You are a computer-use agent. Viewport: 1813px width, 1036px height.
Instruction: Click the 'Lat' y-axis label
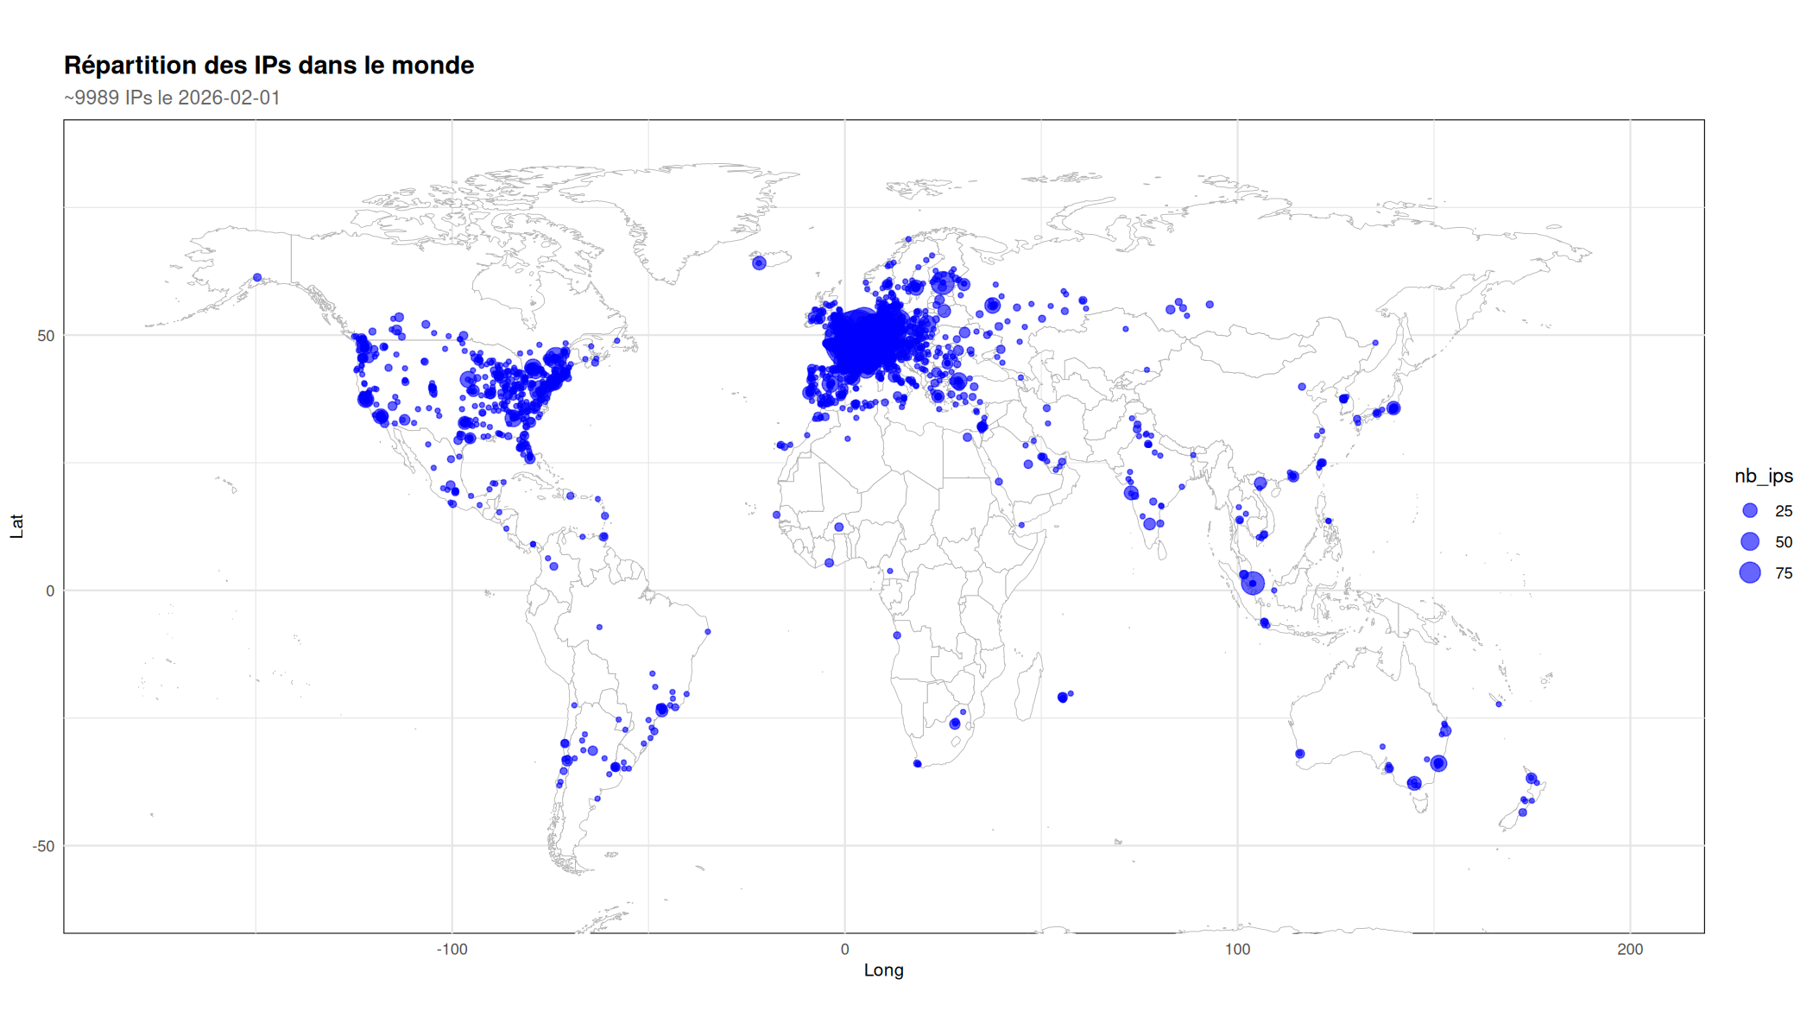(x=16, y=526)
